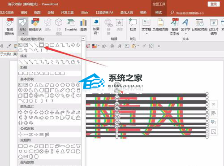
Task: Choose the cloud shape
Action: click(x=78, y=96)
